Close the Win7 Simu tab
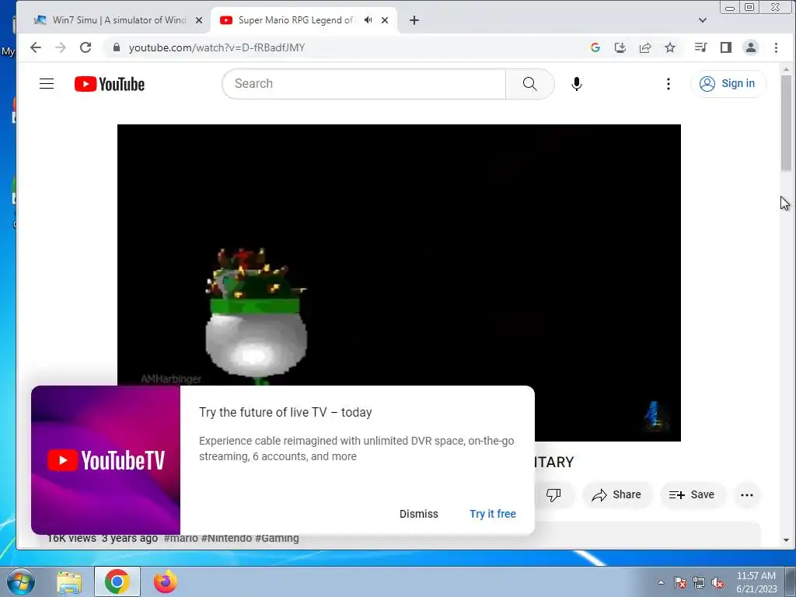Image resolution: width=796 pixels, height=597 pixels. 199,20
